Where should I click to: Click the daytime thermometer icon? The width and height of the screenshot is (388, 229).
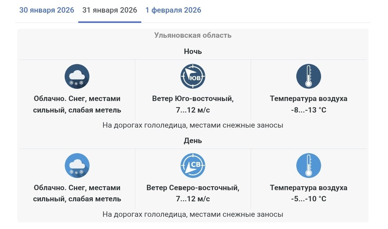pos(309,166)
